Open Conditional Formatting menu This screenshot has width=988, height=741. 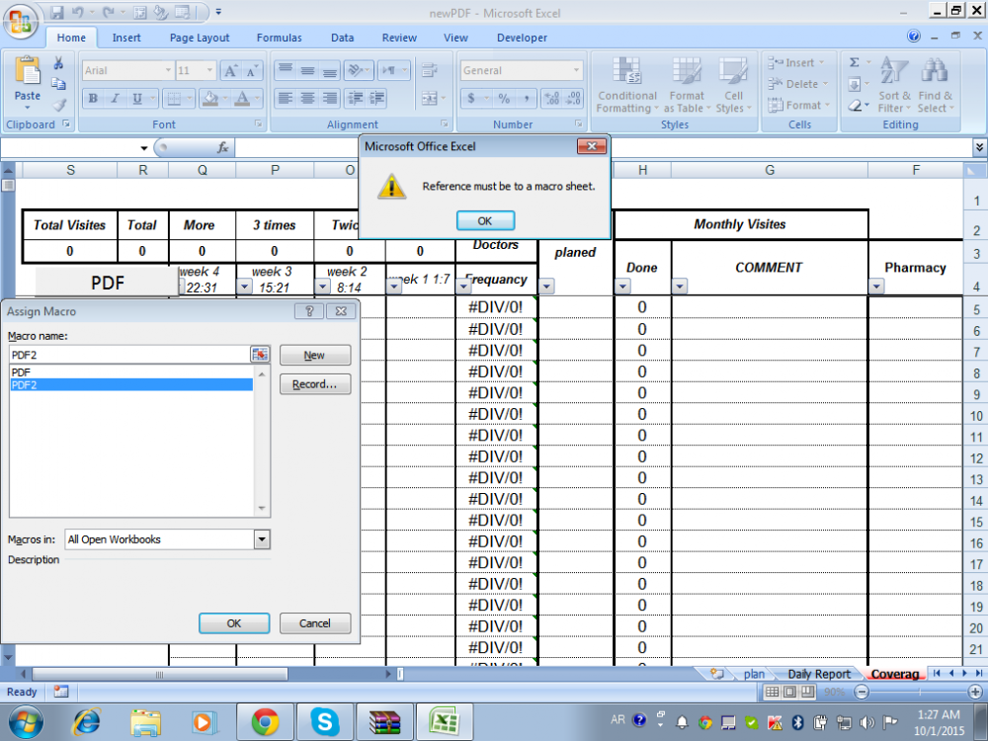click(x=627, y=85)
